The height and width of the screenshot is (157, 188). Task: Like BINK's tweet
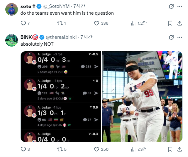97,149
